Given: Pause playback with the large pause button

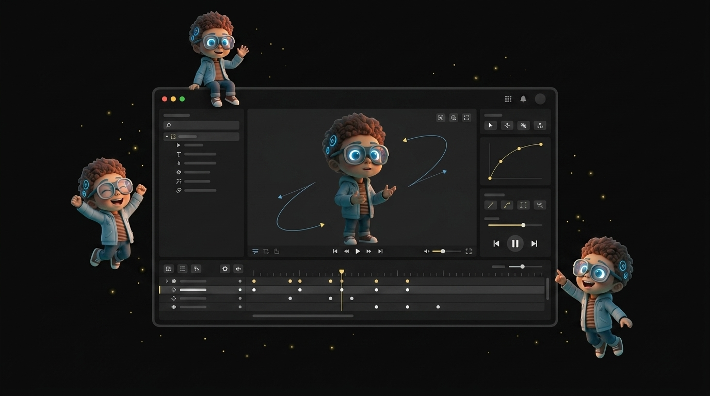Looking at the screenshot, I should [515, 243].
